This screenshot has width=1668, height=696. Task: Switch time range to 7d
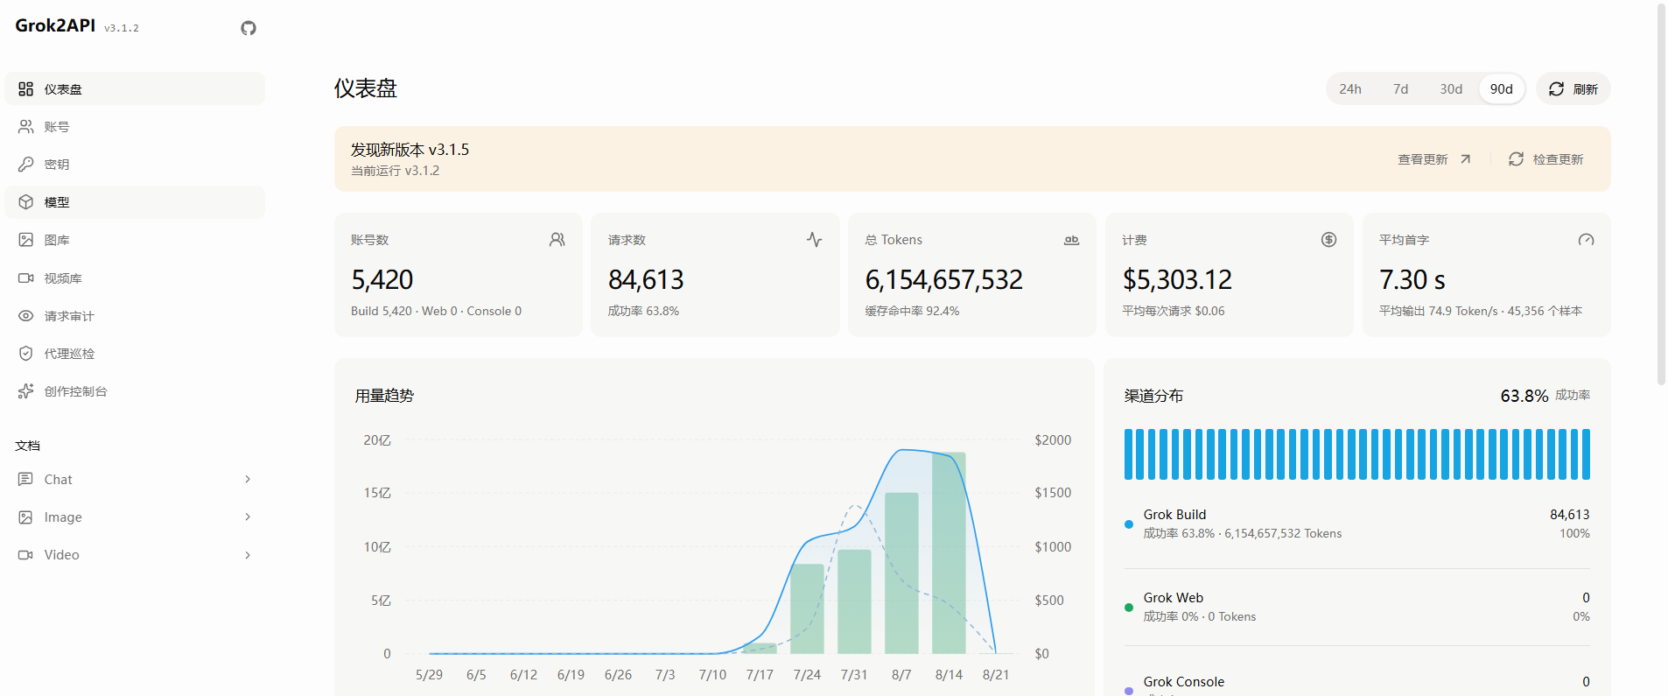pyautogui.click(x=1401, y=89)
